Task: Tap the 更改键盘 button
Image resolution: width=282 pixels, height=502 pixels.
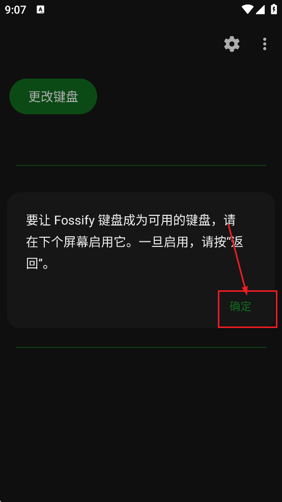Action: pyautogui.click(x=53, y=96)
